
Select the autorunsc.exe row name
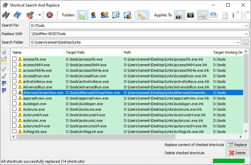pyautogui.click(x=34, y=120)
